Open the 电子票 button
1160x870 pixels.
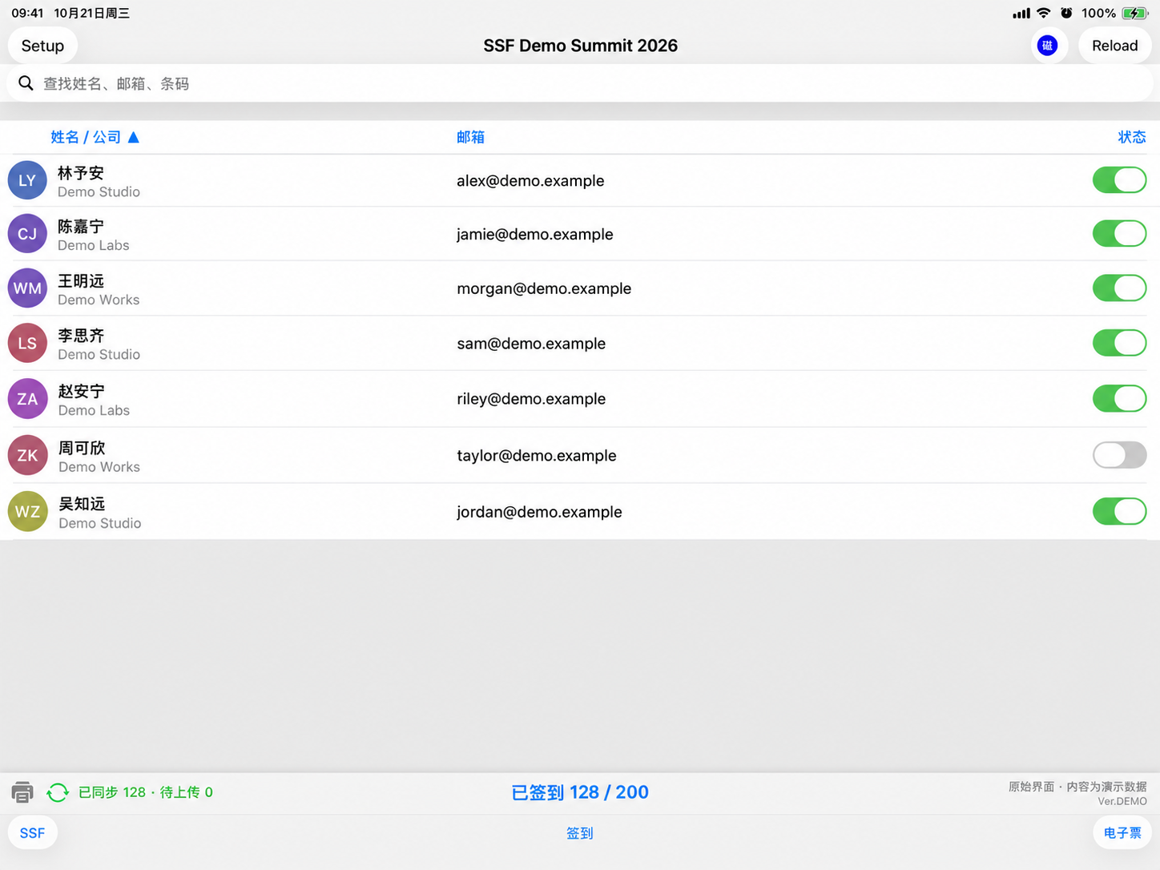[1122, 833]
